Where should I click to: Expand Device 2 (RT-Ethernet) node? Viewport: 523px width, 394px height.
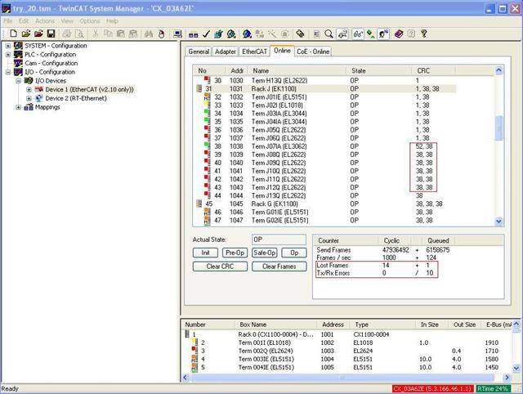tap(29, 98)
